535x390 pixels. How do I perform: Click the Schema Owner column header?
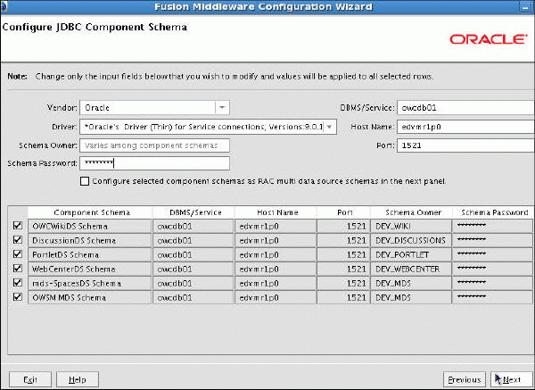(x=411, y=212)
